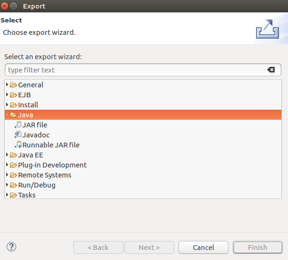288x260 pixels.
Task: Clear the filter text with the X icon
Action: point(271,70)
